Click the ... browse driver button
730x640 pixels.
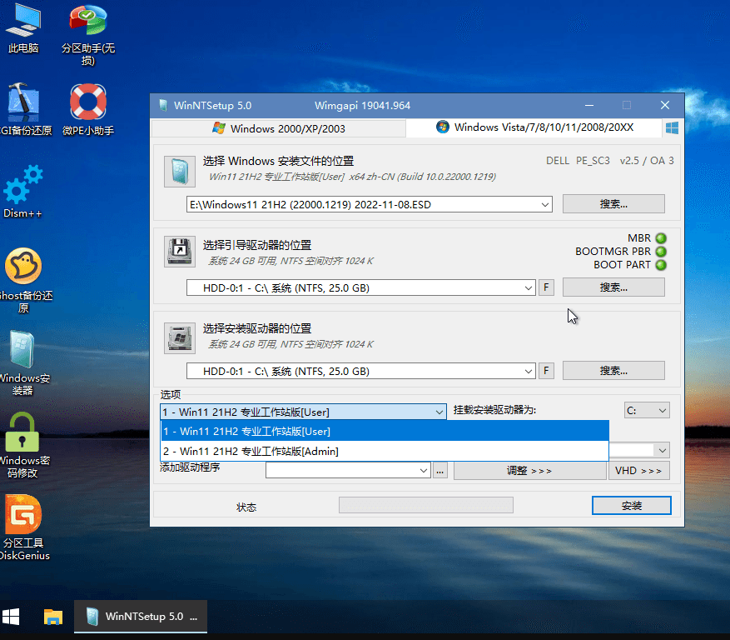click(440, 471)
